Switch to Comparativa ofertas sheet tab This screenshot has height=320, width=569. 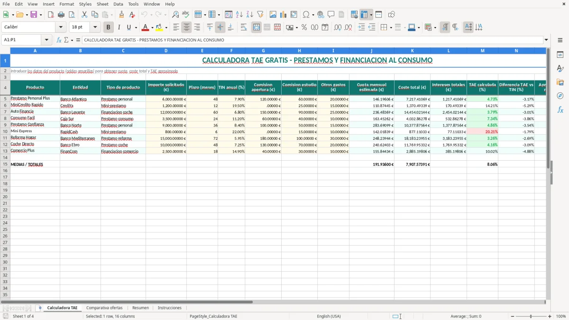104,308
